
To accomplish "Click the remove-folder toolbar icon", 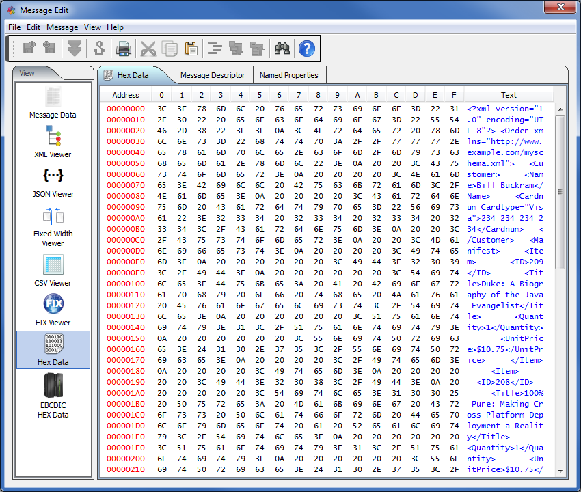I will coord(257,49).
